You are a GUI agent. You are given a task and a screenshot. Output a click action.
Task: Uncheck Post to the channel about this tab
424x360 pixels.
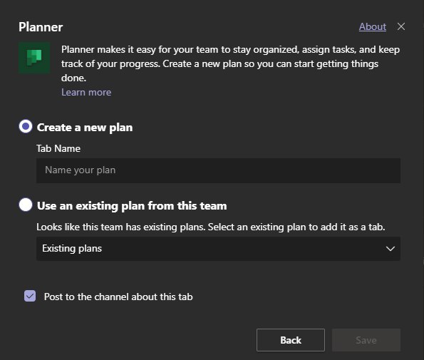(30, 296)
